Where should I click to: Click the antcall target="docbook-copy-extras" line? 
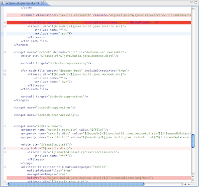click(54, 96)
